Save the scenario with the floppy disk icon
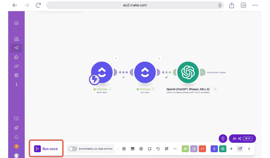 point(124,149)
